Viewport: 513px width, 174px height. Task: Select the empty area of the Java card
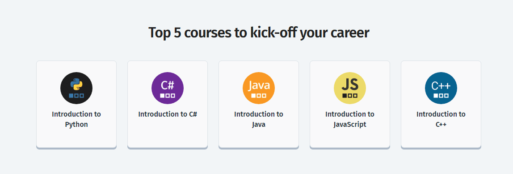[x=259, y=138]
